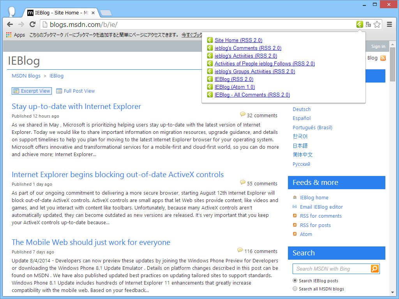The image size is (399, 299).
Task: Click the feed icon beside Activities of People
Action: pos(210,63)
